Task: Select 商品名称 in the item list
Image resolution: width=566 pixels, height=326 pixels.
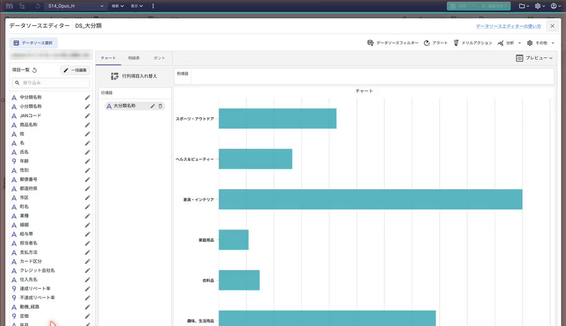Action: pyautogui.click(x=29, y=125)
